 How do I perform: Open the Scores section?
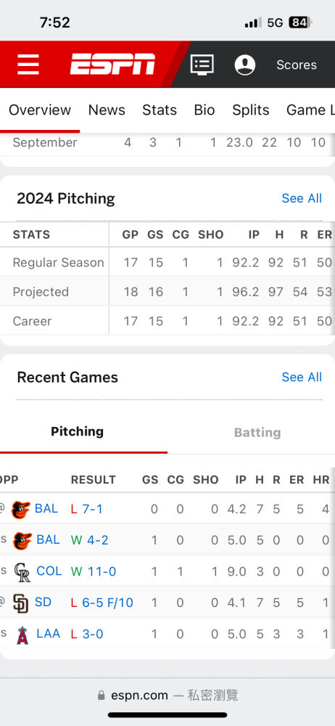(297, 65)
